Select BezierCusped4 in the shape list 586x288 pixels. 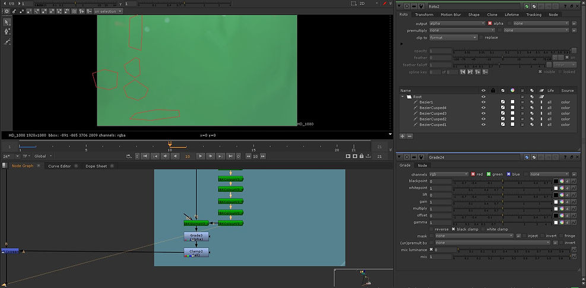tap(433, 107)
